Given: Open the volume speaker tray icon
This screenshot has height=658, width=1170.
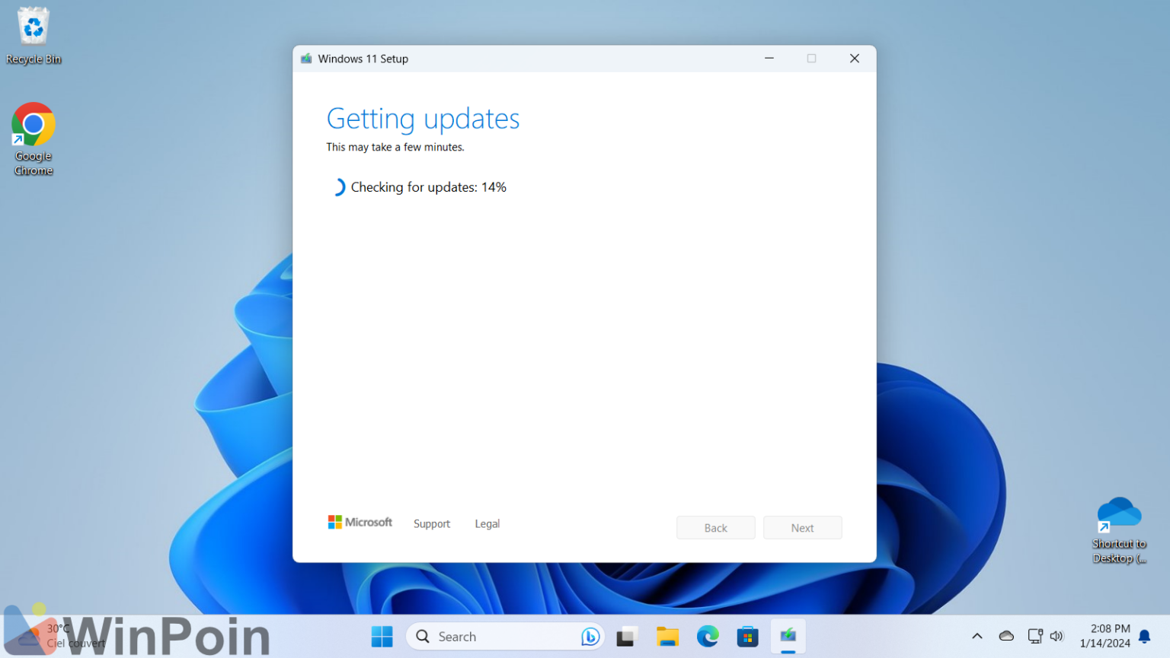Looking at the screenshot, I should pyautogui.click(x=1057, y=636).
